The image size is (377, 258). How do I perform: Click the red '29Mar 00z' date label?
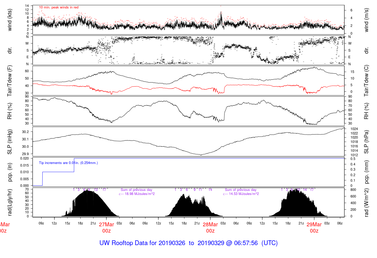314,228
